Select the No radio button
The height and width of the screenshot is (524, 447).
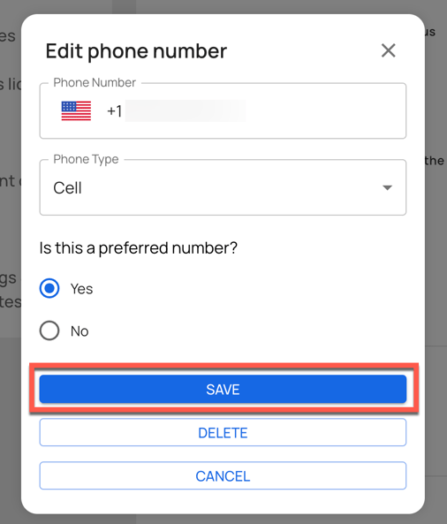(49, 330)
